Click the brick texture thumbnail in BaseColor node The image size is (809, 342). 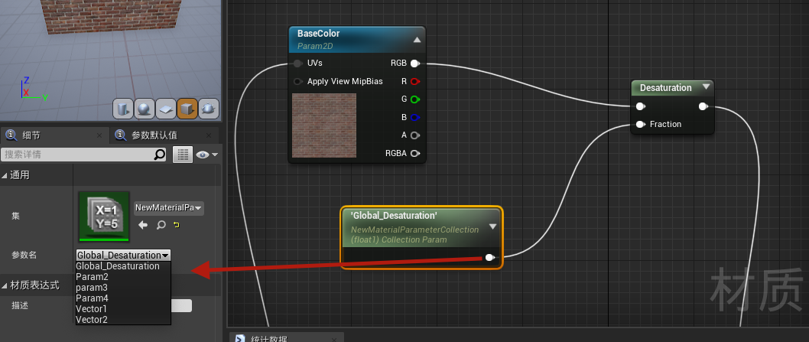pos(324,125)
